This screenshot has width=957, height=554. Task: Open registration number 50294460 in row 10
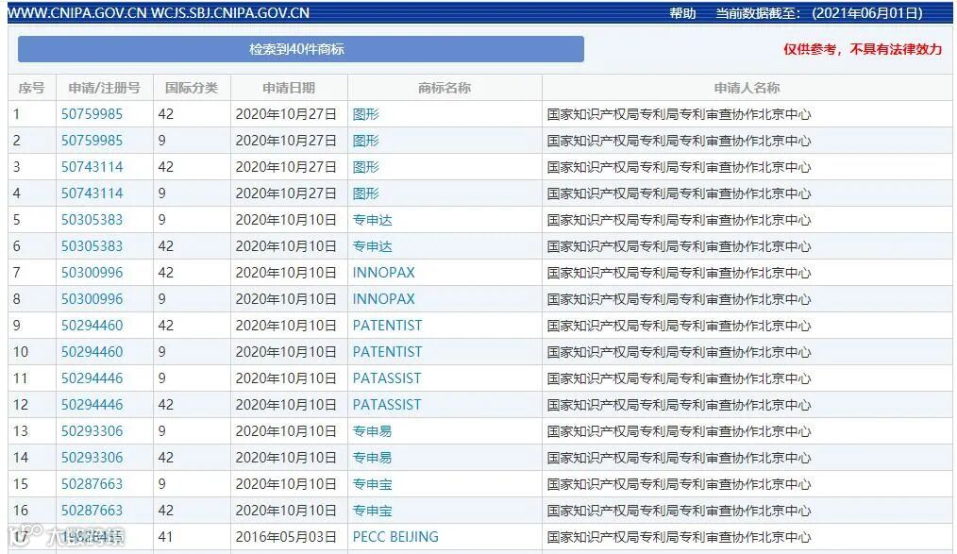click(x=92, y=352)
